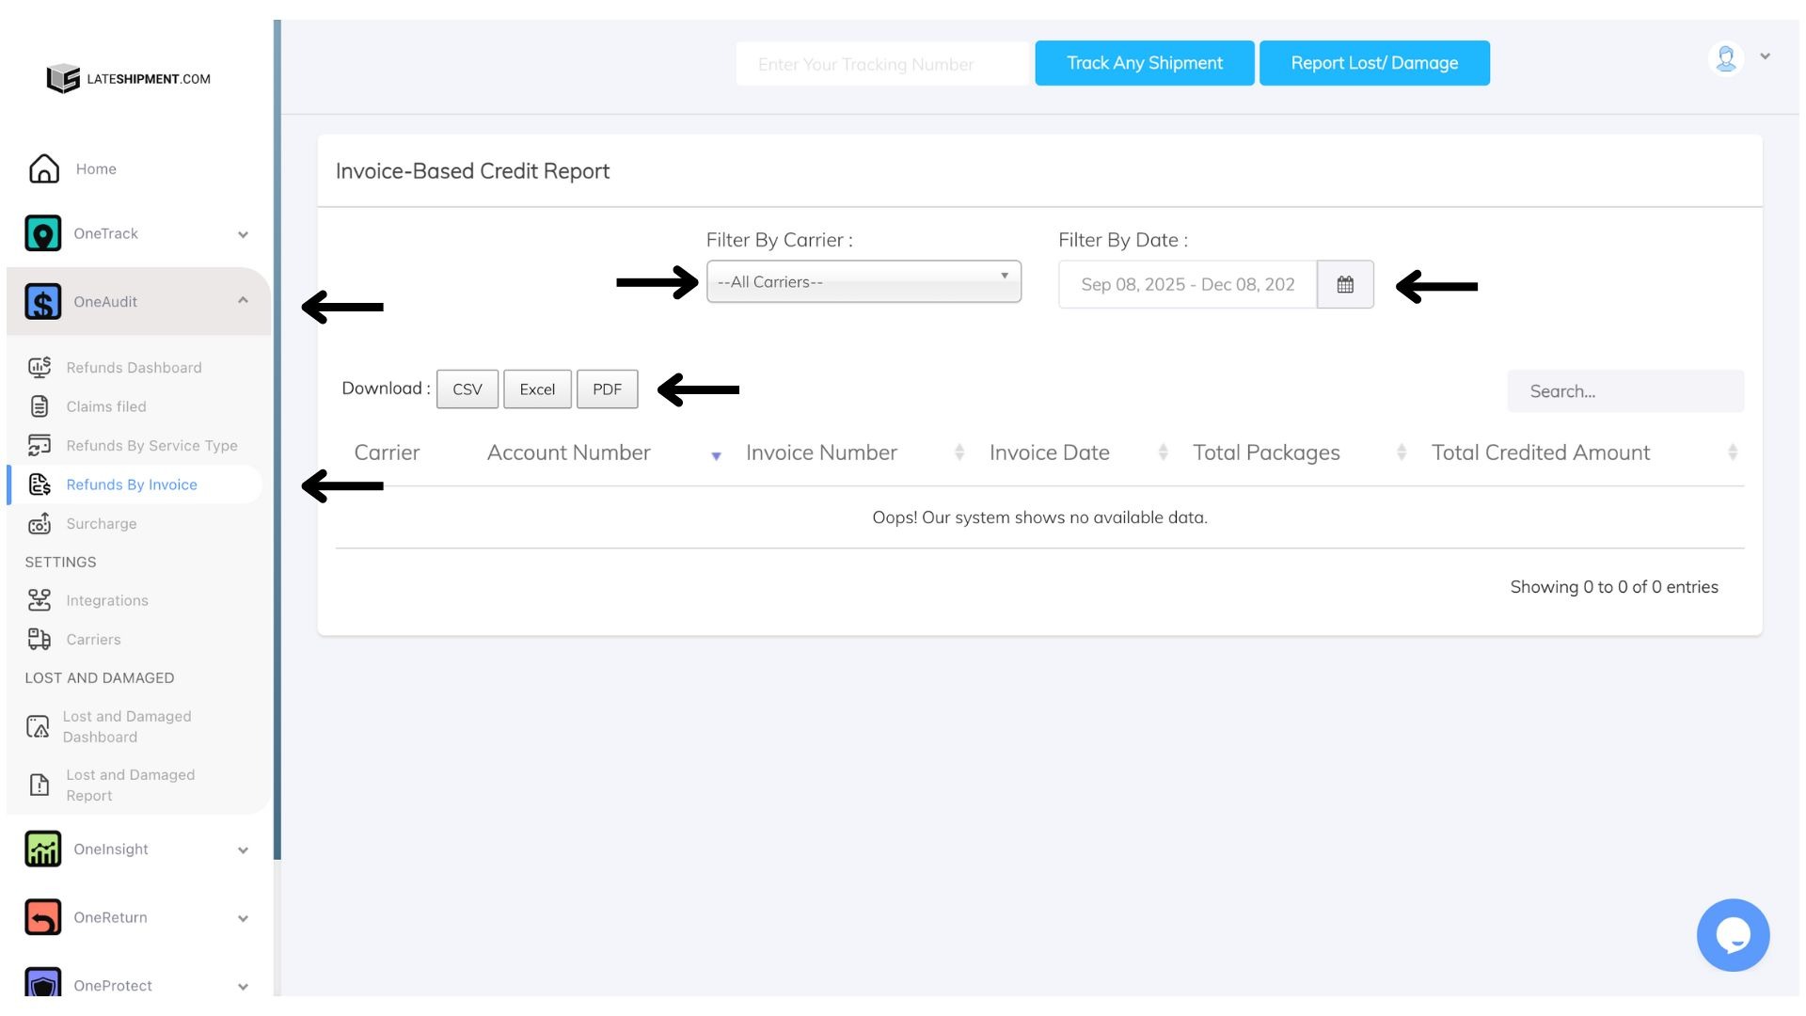Viewport: 1806px width, 1016px height.
Task: Go to Claims filed page
Action: coord(106,406)
